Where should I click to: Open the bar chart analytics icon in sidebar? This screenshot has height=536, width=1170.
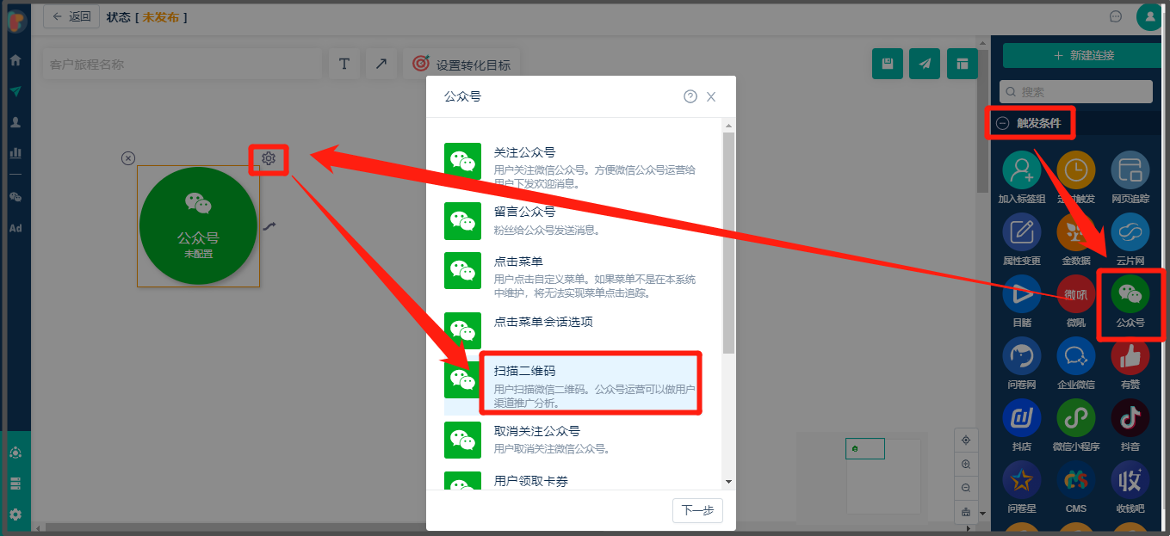[15, 153]
